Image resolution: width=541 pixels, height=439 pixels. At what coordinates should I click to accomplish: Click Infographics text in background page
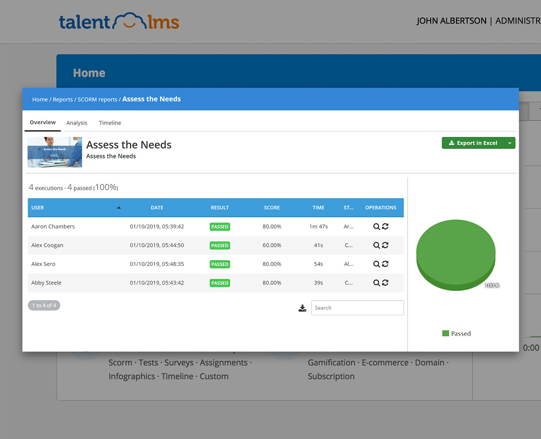pos(132,376)
